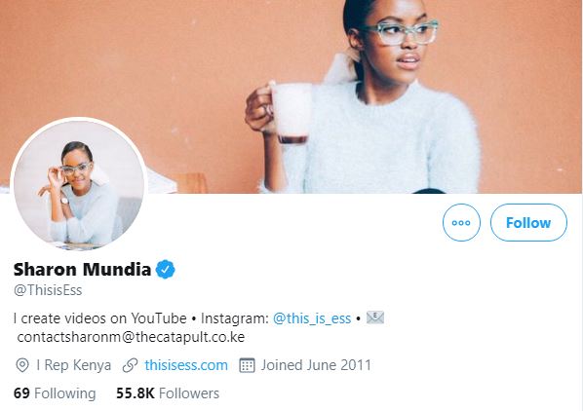Click the location pin icon

point(22,365)
